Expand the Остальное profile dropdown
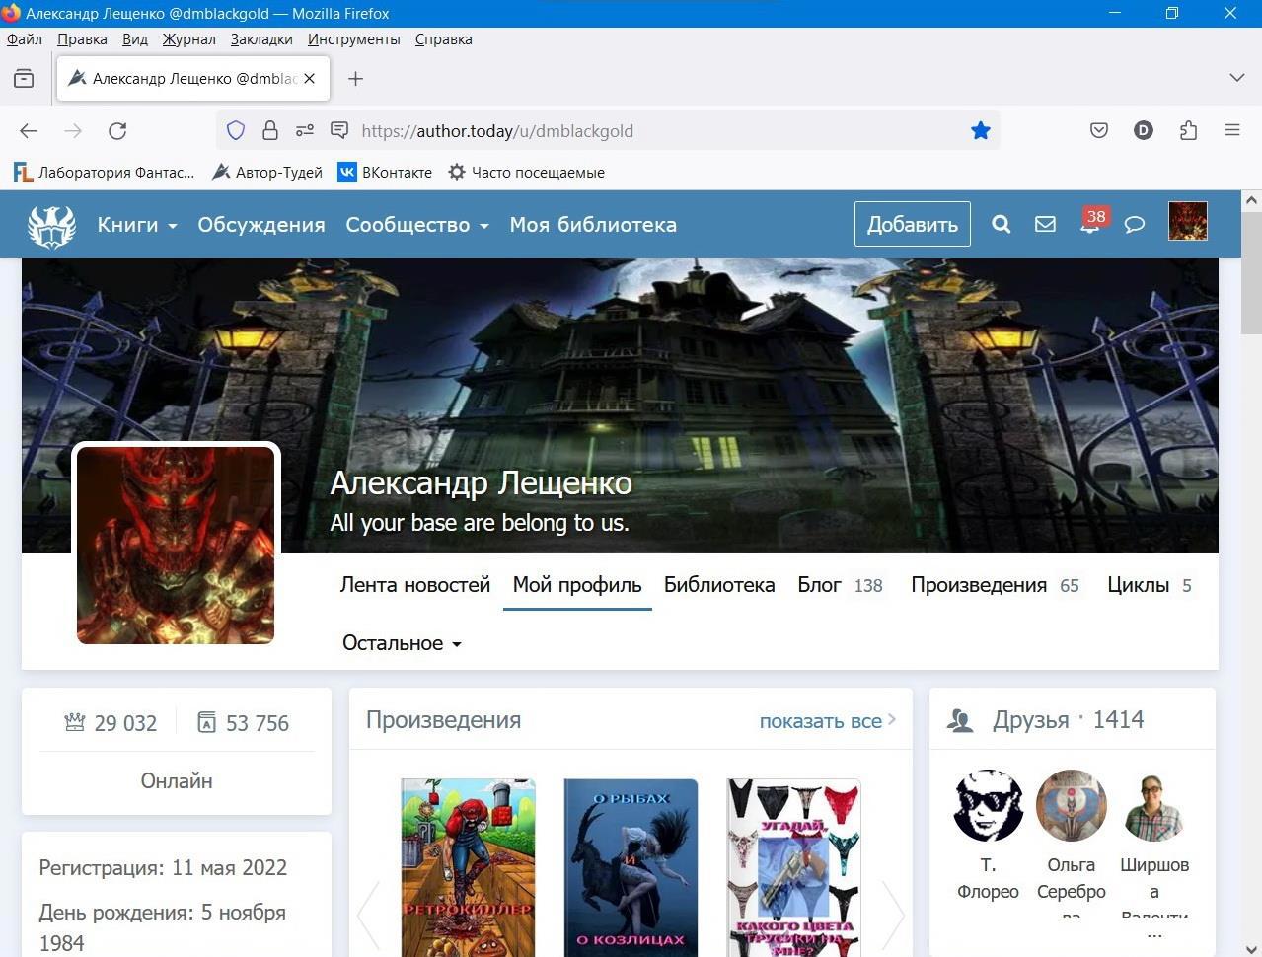Image resolution: width=1262 pixels, height=957 pixels. [402, 643]
